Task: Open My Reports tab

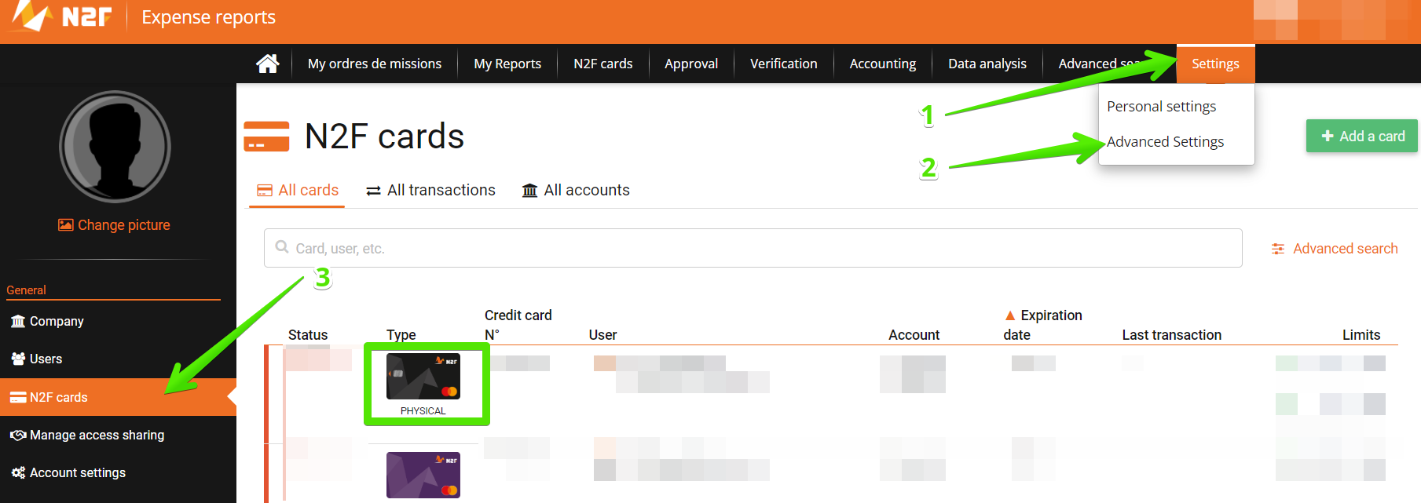Action: pyautogui.click(x=507, y=64)
